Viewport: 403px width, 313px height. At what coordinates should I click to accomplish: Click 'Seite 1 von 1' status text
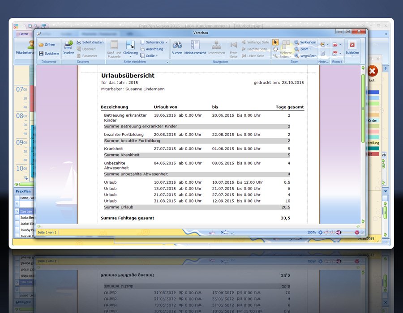(x=47, y=233)
